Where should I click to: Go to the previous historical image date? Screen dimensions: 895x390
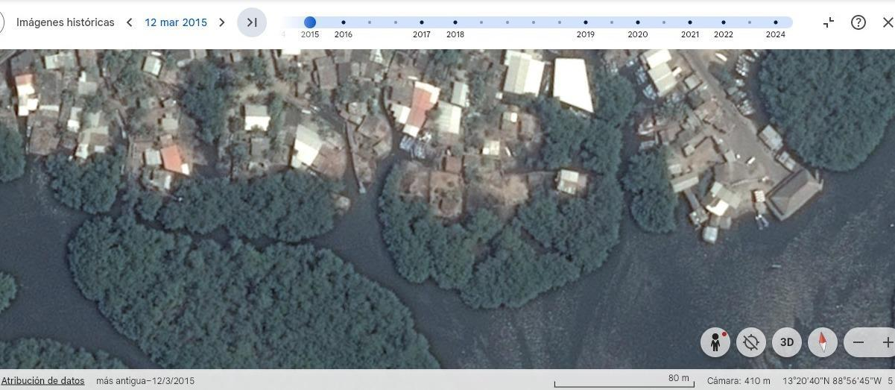click(x=129, y=22)
